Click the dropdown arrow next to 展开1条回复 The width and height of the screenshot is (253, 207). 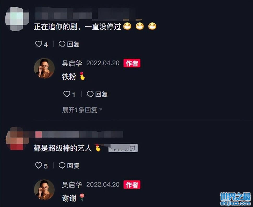tap(100, 109)
